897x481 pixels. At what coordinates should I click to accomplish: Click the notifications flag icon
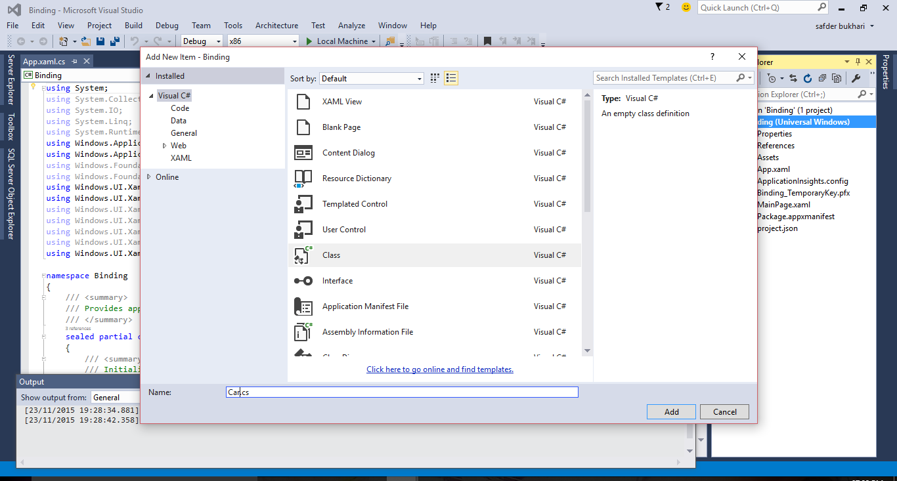659,7
